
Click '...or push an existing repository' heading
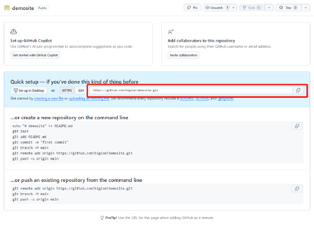[x=76, y=180]
